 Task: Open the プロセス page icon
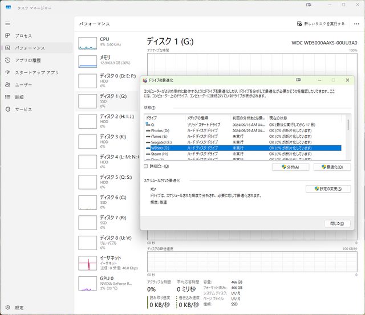click(8, 35)
